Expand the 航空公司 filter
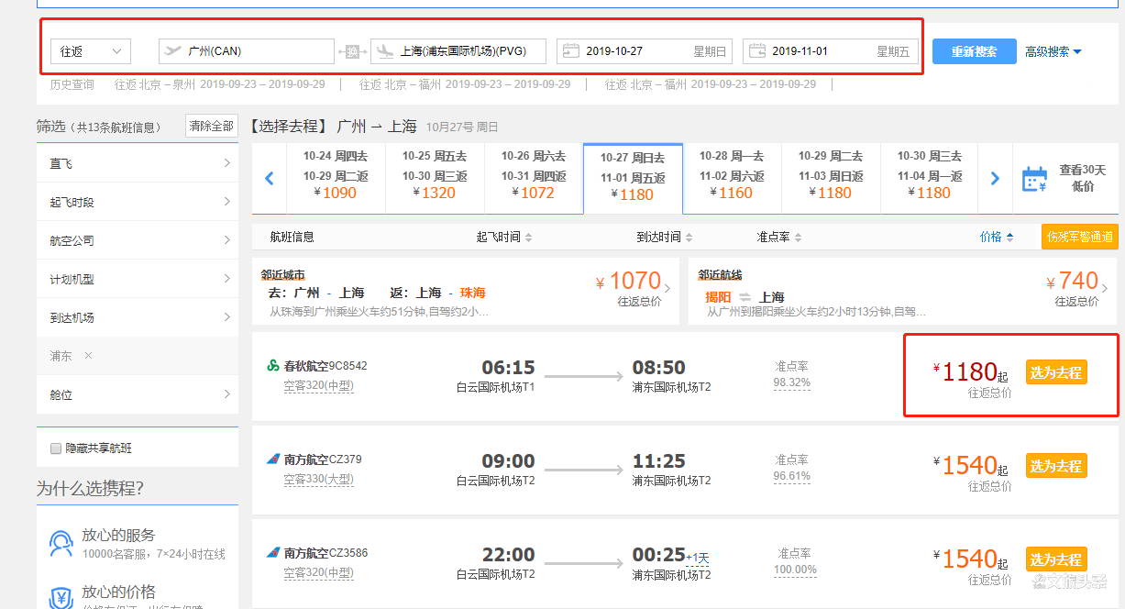 [138, 240]
